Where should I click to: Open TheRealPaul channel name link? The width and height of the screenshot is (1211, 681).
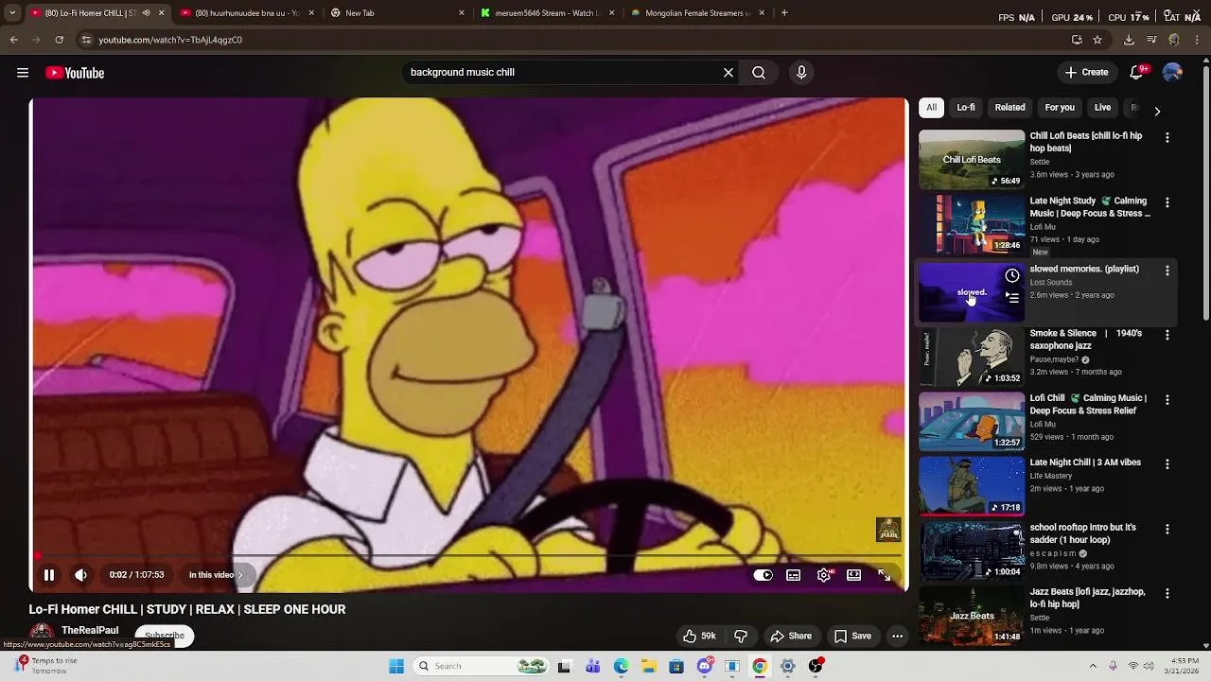click(90, 631)
